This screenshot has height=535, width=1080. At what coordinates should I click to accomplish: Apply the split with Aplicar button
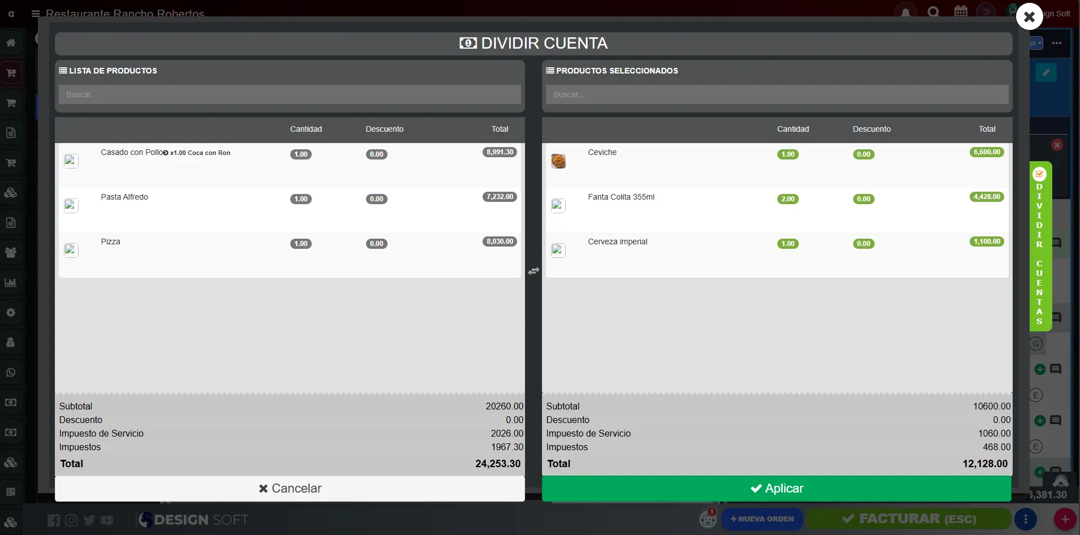[x=777, y=489]
